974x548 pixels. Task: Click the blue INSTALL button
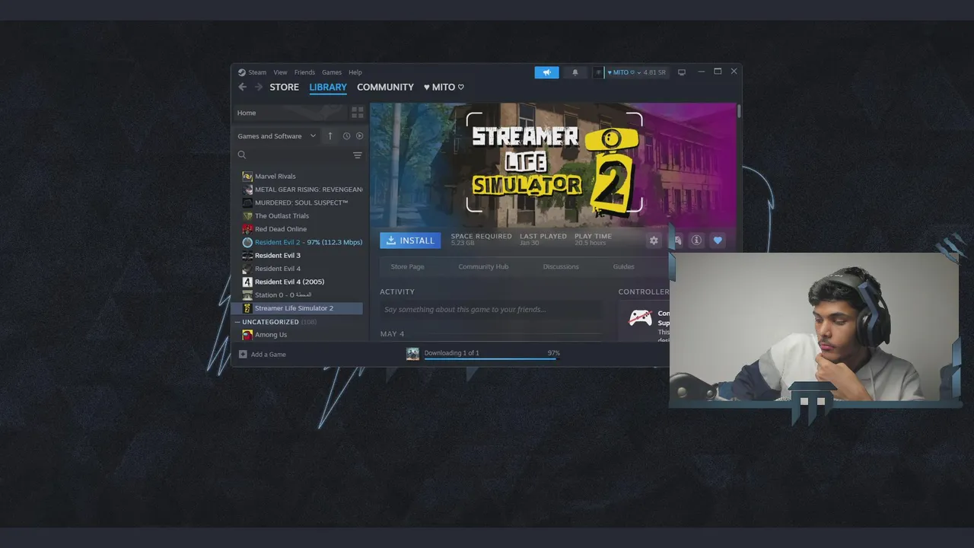point(410,241)
